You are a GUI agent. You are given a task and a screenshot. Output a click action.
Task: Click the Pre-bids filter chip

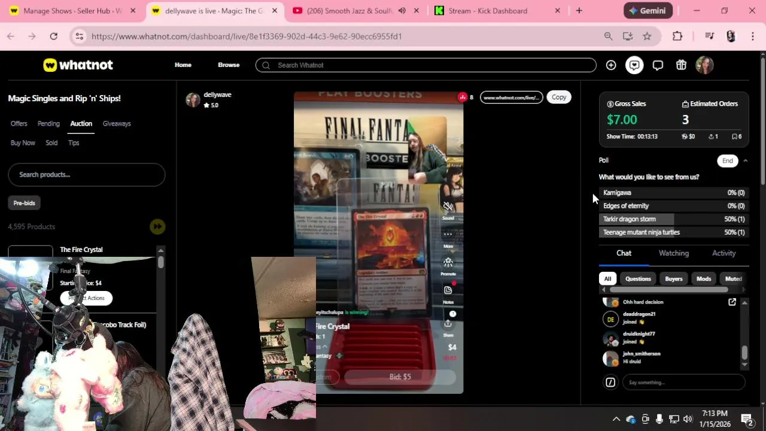coord(25,203)
